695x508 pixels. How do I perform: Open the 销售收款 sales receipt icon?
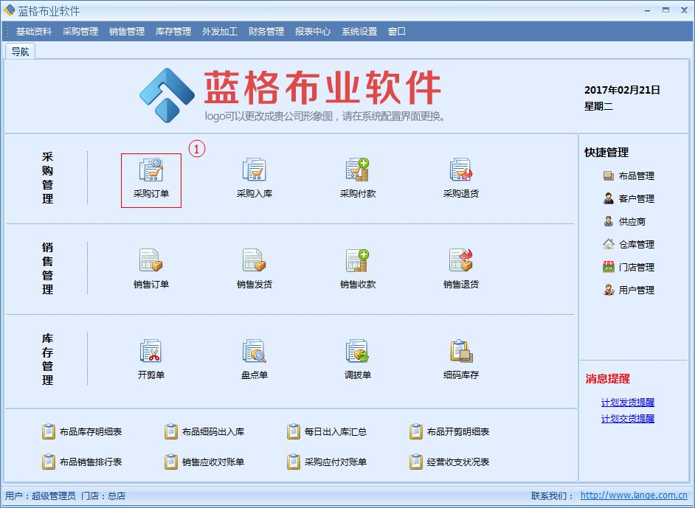click(x=358, y=261)
